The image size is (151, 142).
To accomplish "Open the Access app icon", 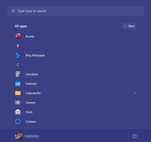I will point(18,36).
